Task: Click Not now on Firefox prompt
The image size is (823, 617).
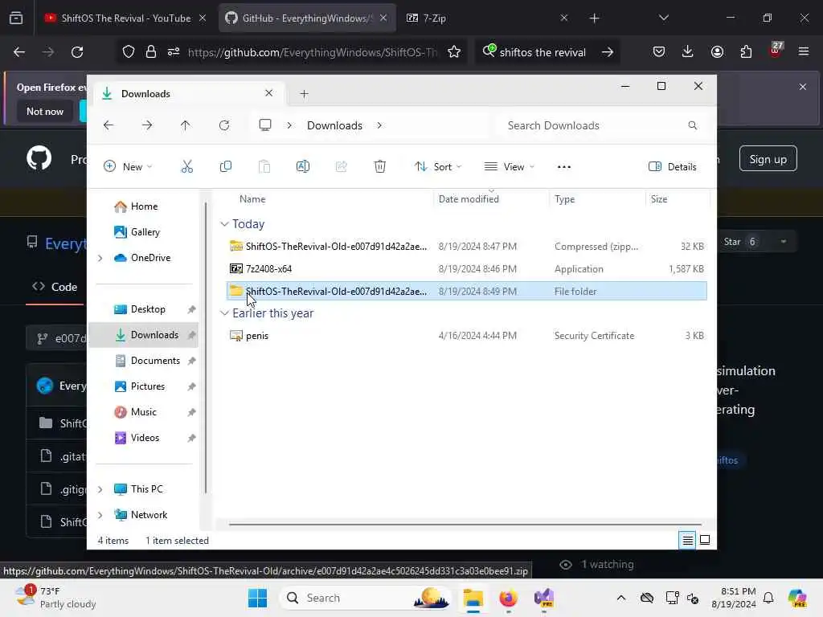Action: click(x=45, y=111)
